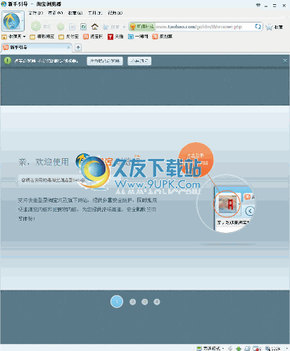Click the 撤销 restore closed tab button
Screen dimensions: 290x351
[x=111, y=27]
